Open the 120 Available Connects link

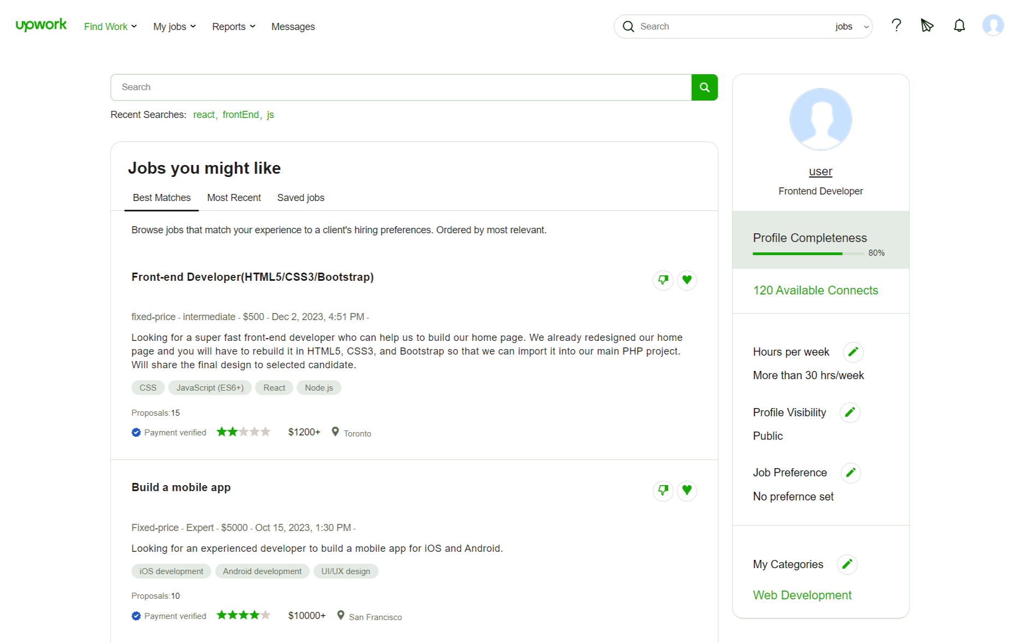(815, 291)
